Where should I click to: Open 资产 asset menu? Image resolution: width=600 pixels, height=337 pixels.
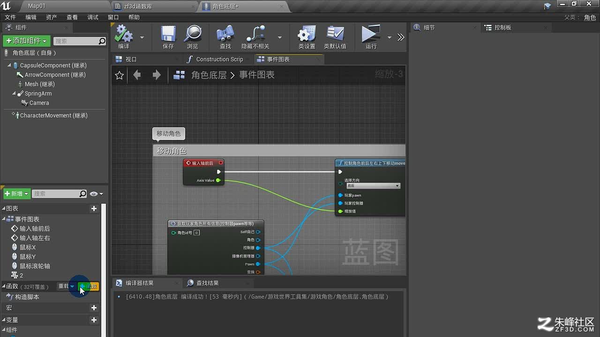[52, 17]
